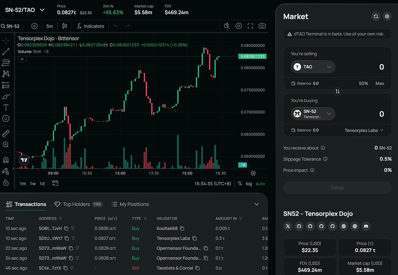Open the candle chart style menu
The height and width of the screenshot is (275, 398).
(x=65, y=26)
